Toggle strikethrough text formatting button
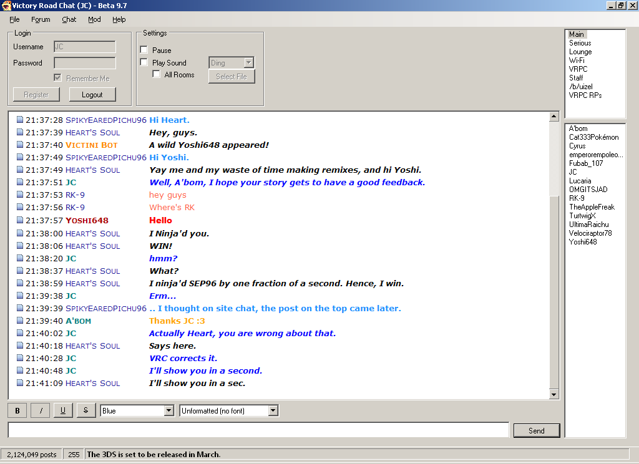The image size is (639, 464). click(85, 410)
